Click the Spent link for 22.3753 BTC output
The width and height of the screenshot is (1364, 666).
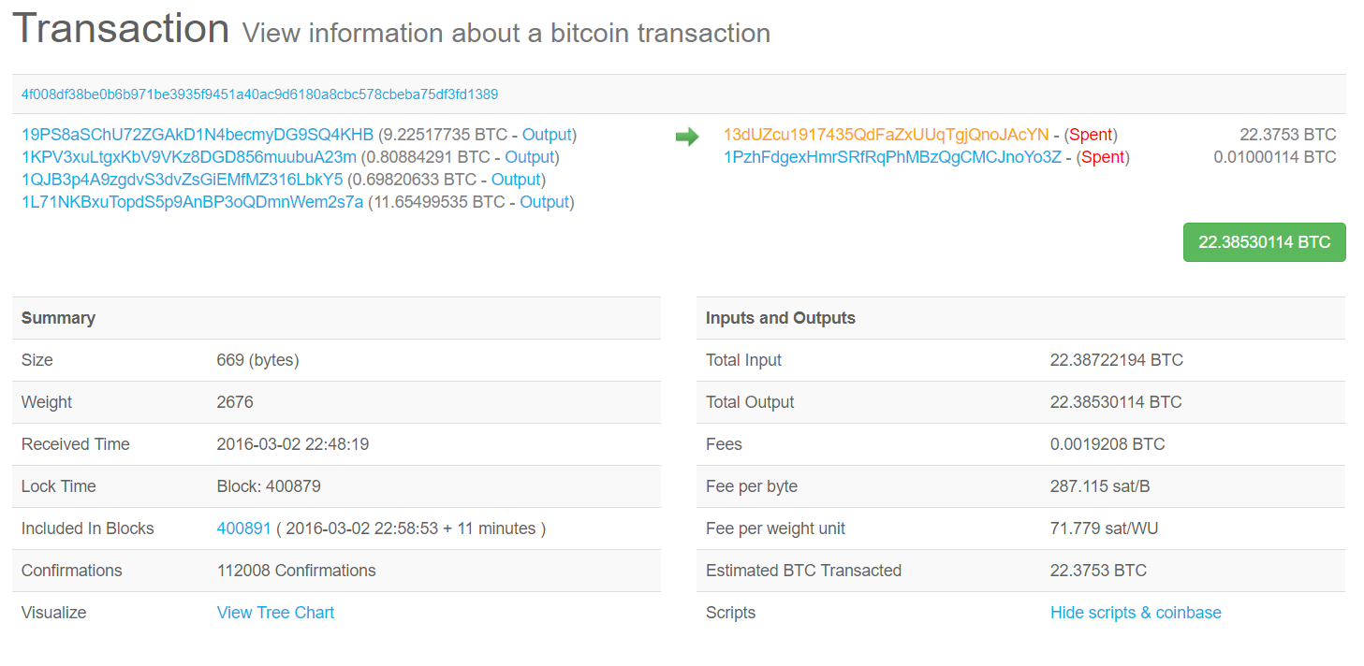[x=1091, y=135]
